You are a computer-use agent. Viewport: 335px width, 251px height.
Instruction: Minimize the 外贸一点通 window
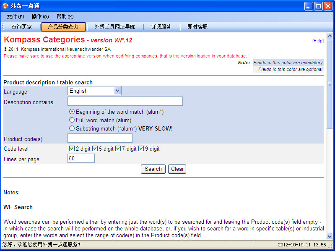[309, 6]
